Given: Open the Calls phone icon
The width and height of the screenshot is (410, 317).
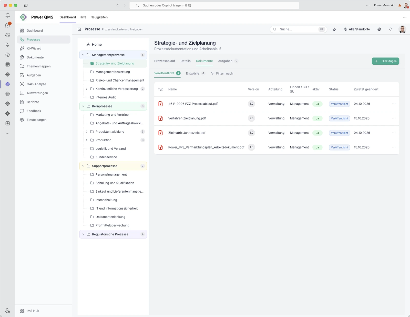Looking at the screenshot, I should point(8,45).
